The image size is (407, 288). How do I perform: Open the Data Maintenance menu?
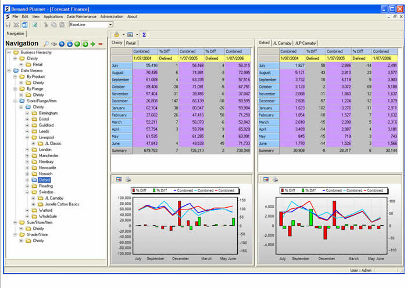(x=81, y=17)
